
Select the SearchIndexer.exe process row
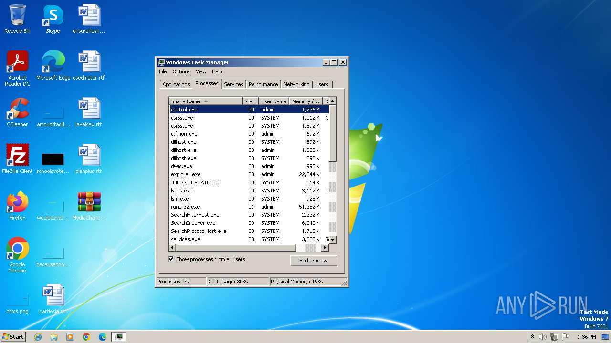coord(249,223)
